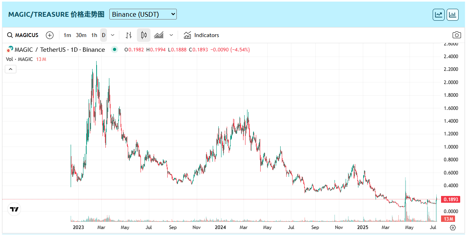
Task: Click the 2023 label on time axis
Action: point(78,227)
